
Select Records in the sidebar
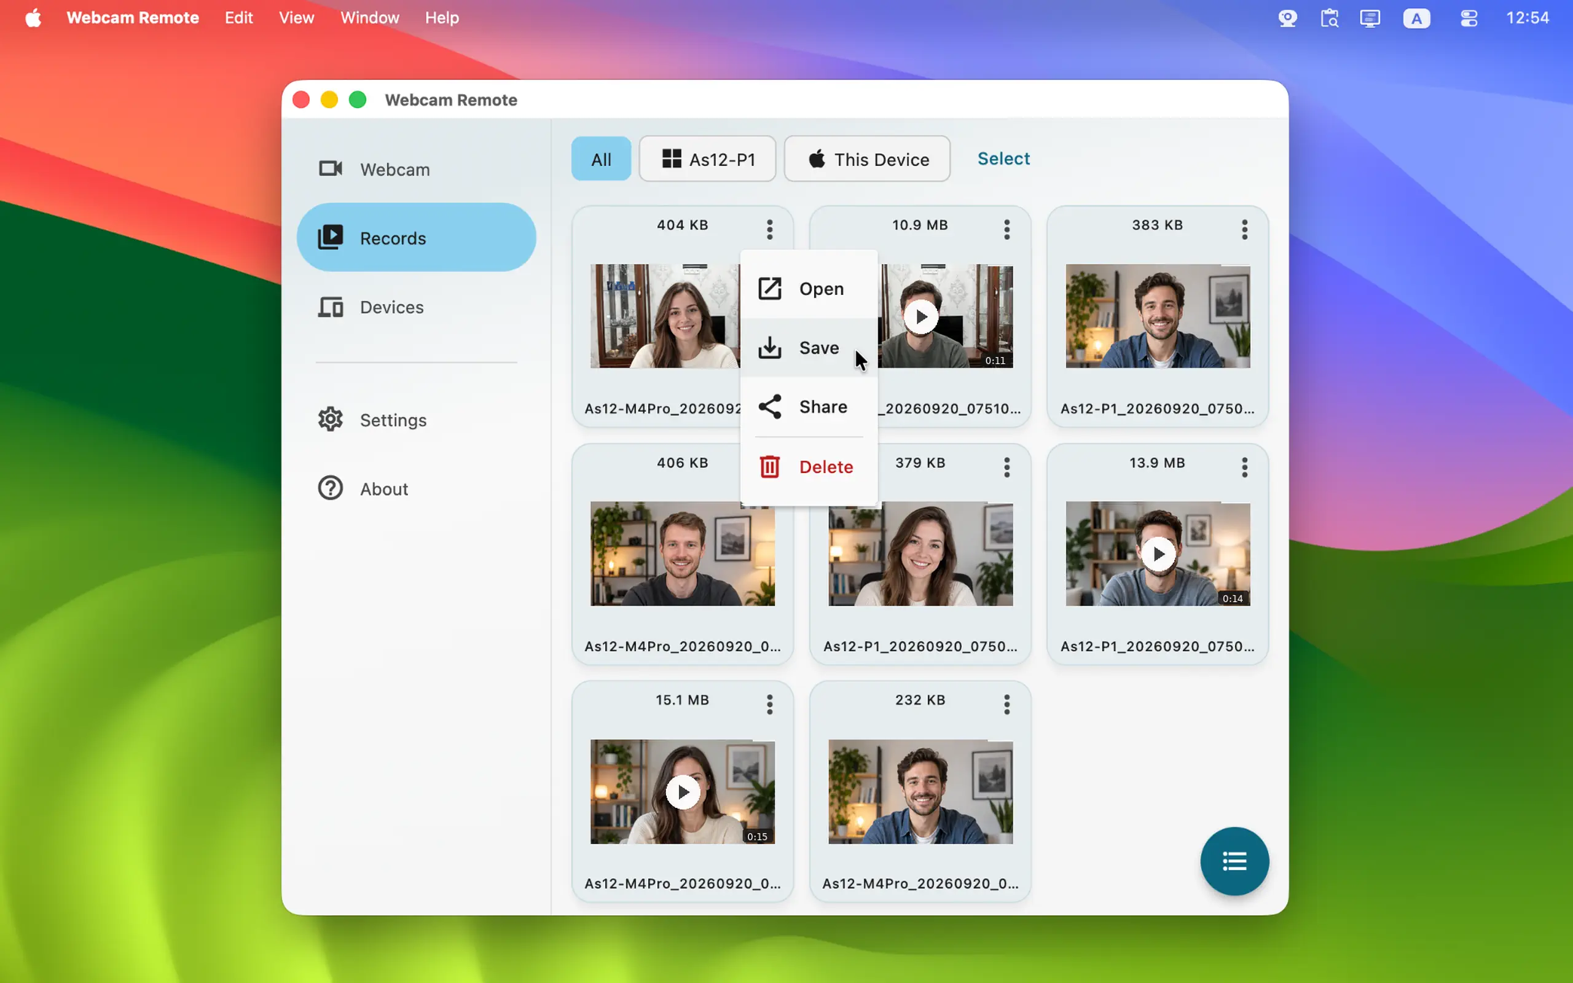click(416, 237)
